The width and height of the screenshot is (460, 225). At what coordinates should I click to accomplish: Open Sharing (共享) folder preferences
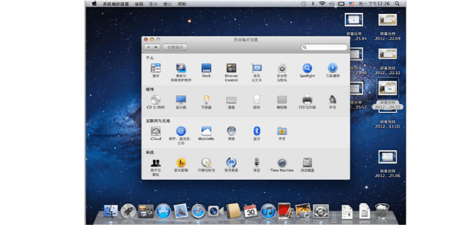[x=282, y=131]
